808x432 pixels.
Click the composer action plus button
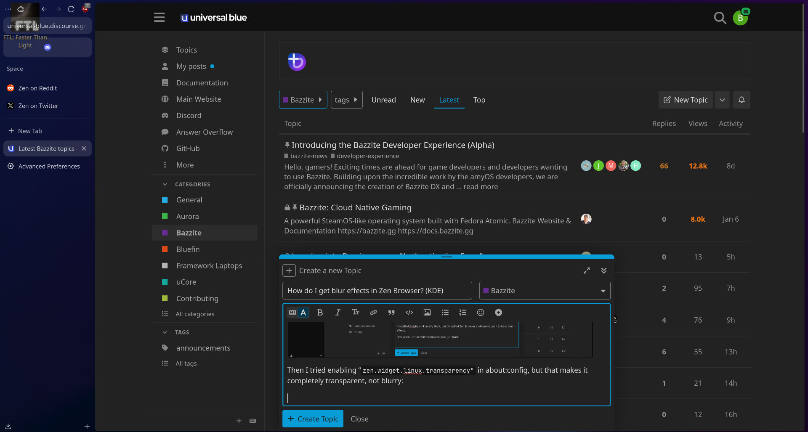point(289,270)
